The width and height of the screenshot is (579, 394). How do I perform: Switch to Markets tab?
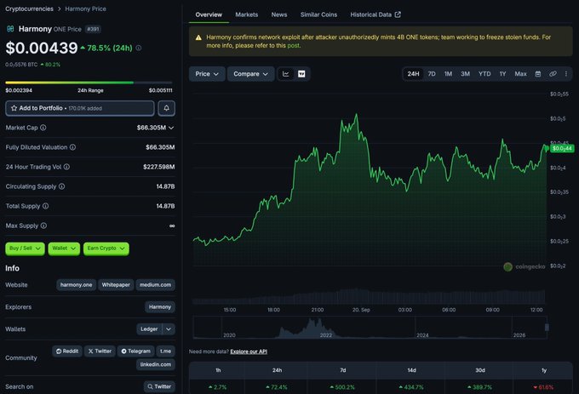(x=247, y=14)
